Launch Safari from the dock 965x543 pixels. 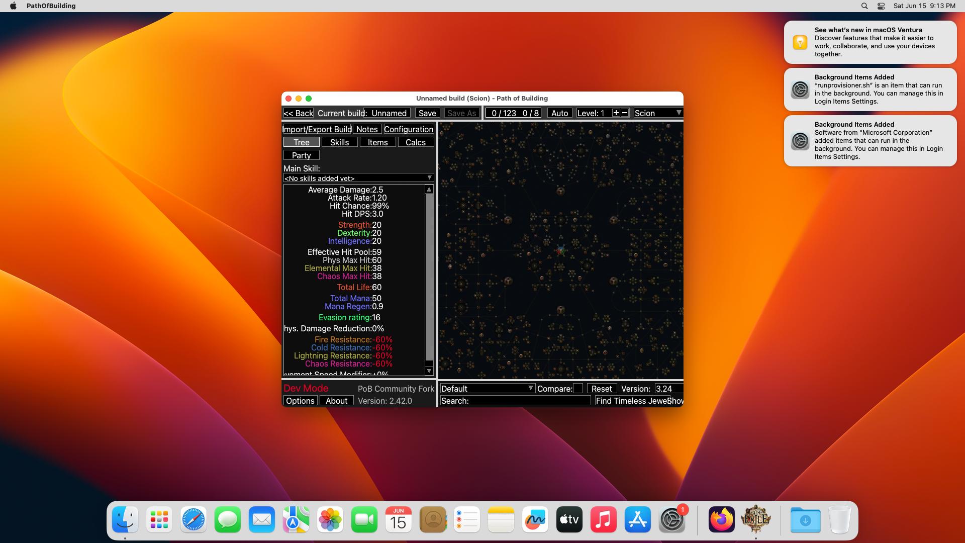click(194, 519)
